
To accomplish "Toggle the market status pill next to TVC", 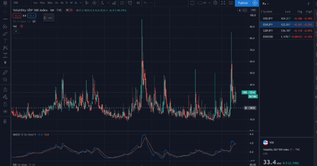I will (x=69, y=10).
